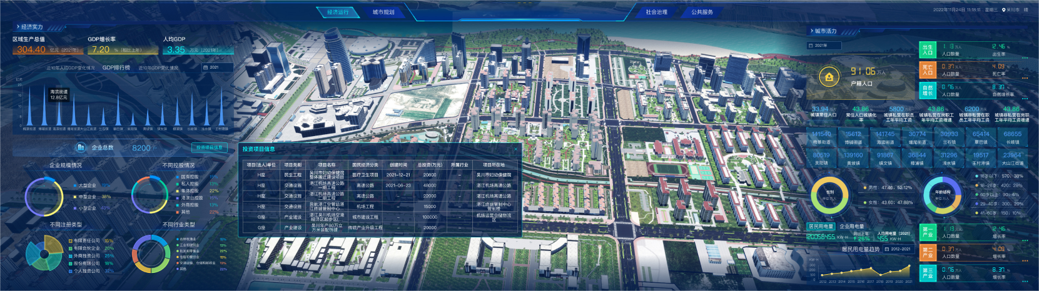The height and width of the screenshot is (291, 1039).
Task: Click the 出生人口 green label
Action: (927, 50)
